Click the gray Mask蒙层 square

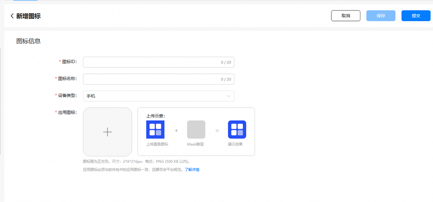point(196,130)
